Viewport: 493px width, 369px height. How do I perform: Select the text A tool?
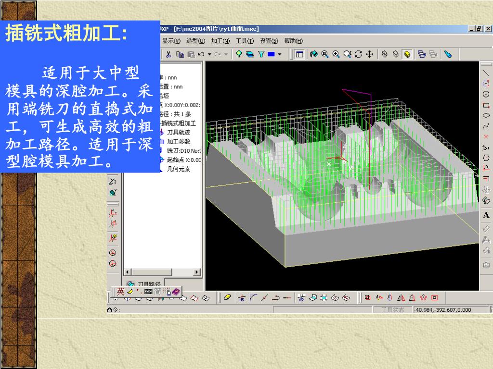coord(486,215)
